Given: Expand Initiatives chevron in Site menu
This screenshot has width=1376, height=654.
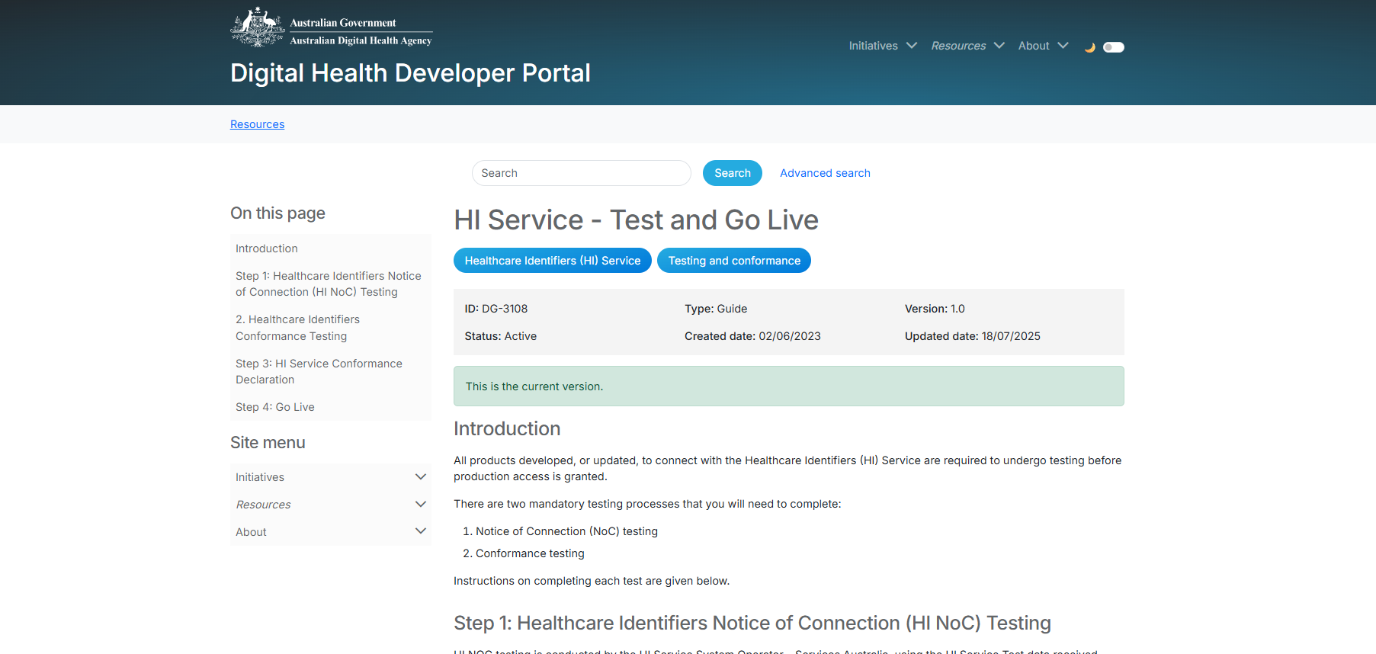Looking at the screenshot, I should tap(420, 476).
